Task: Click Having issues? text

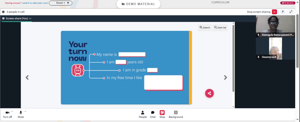Action: click(x=13, y=3)
